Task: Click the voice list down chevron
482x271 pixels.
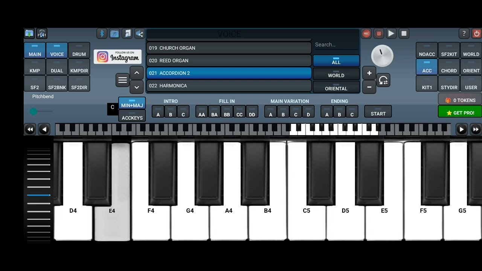Action: pyautogui.click(x=137, y=87)
